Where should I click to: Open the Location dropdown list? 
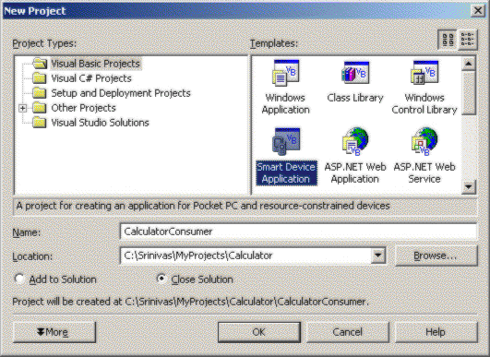tap(377, 256)
